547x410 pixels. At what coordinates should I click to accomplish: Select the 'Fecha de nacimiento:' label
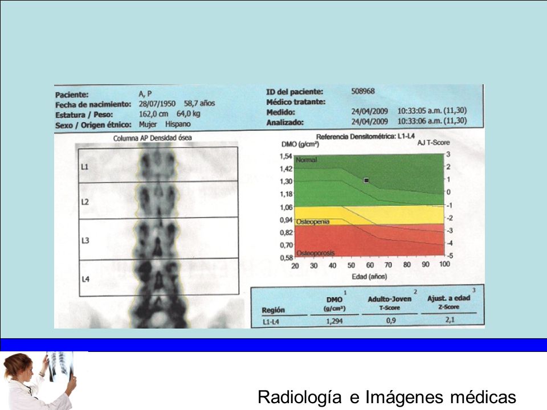(93, 105)
